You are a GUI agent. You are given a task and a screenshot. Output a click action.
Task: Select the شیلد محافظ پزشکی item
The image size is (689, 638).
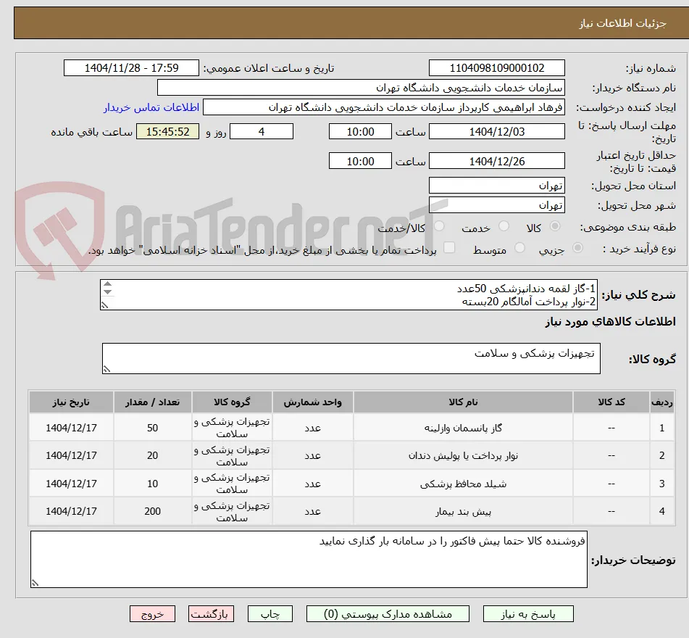463,484
